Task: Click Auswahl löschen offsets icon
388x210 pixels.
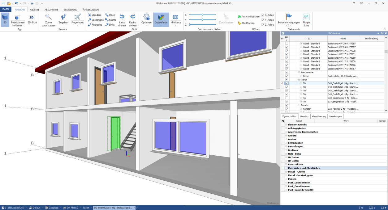Action: tap(239, 16)
